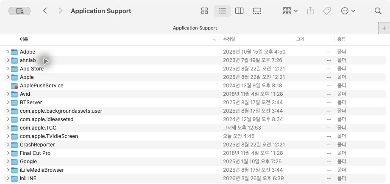
Task: Select the Final Cut Pro name
Action: coord(35,153)
